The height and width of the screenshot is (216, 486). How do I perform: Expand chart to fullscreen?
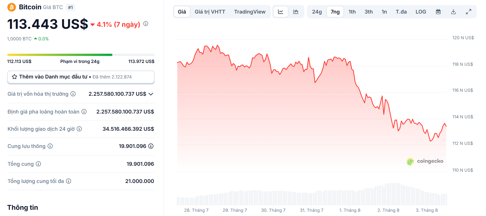pyautogui.click(x=468, y=12)
